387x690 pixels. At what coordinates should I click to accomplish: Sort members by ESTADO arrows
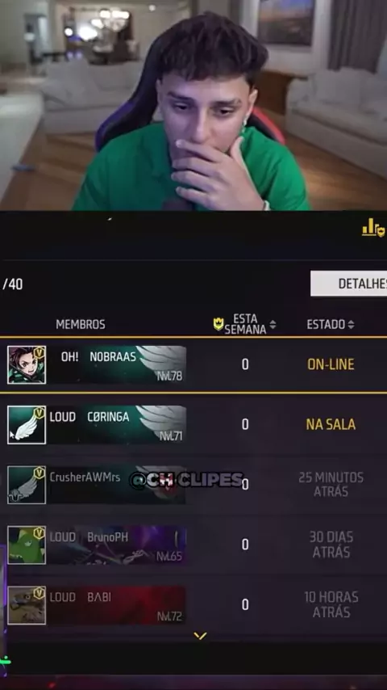coord(351,325)
